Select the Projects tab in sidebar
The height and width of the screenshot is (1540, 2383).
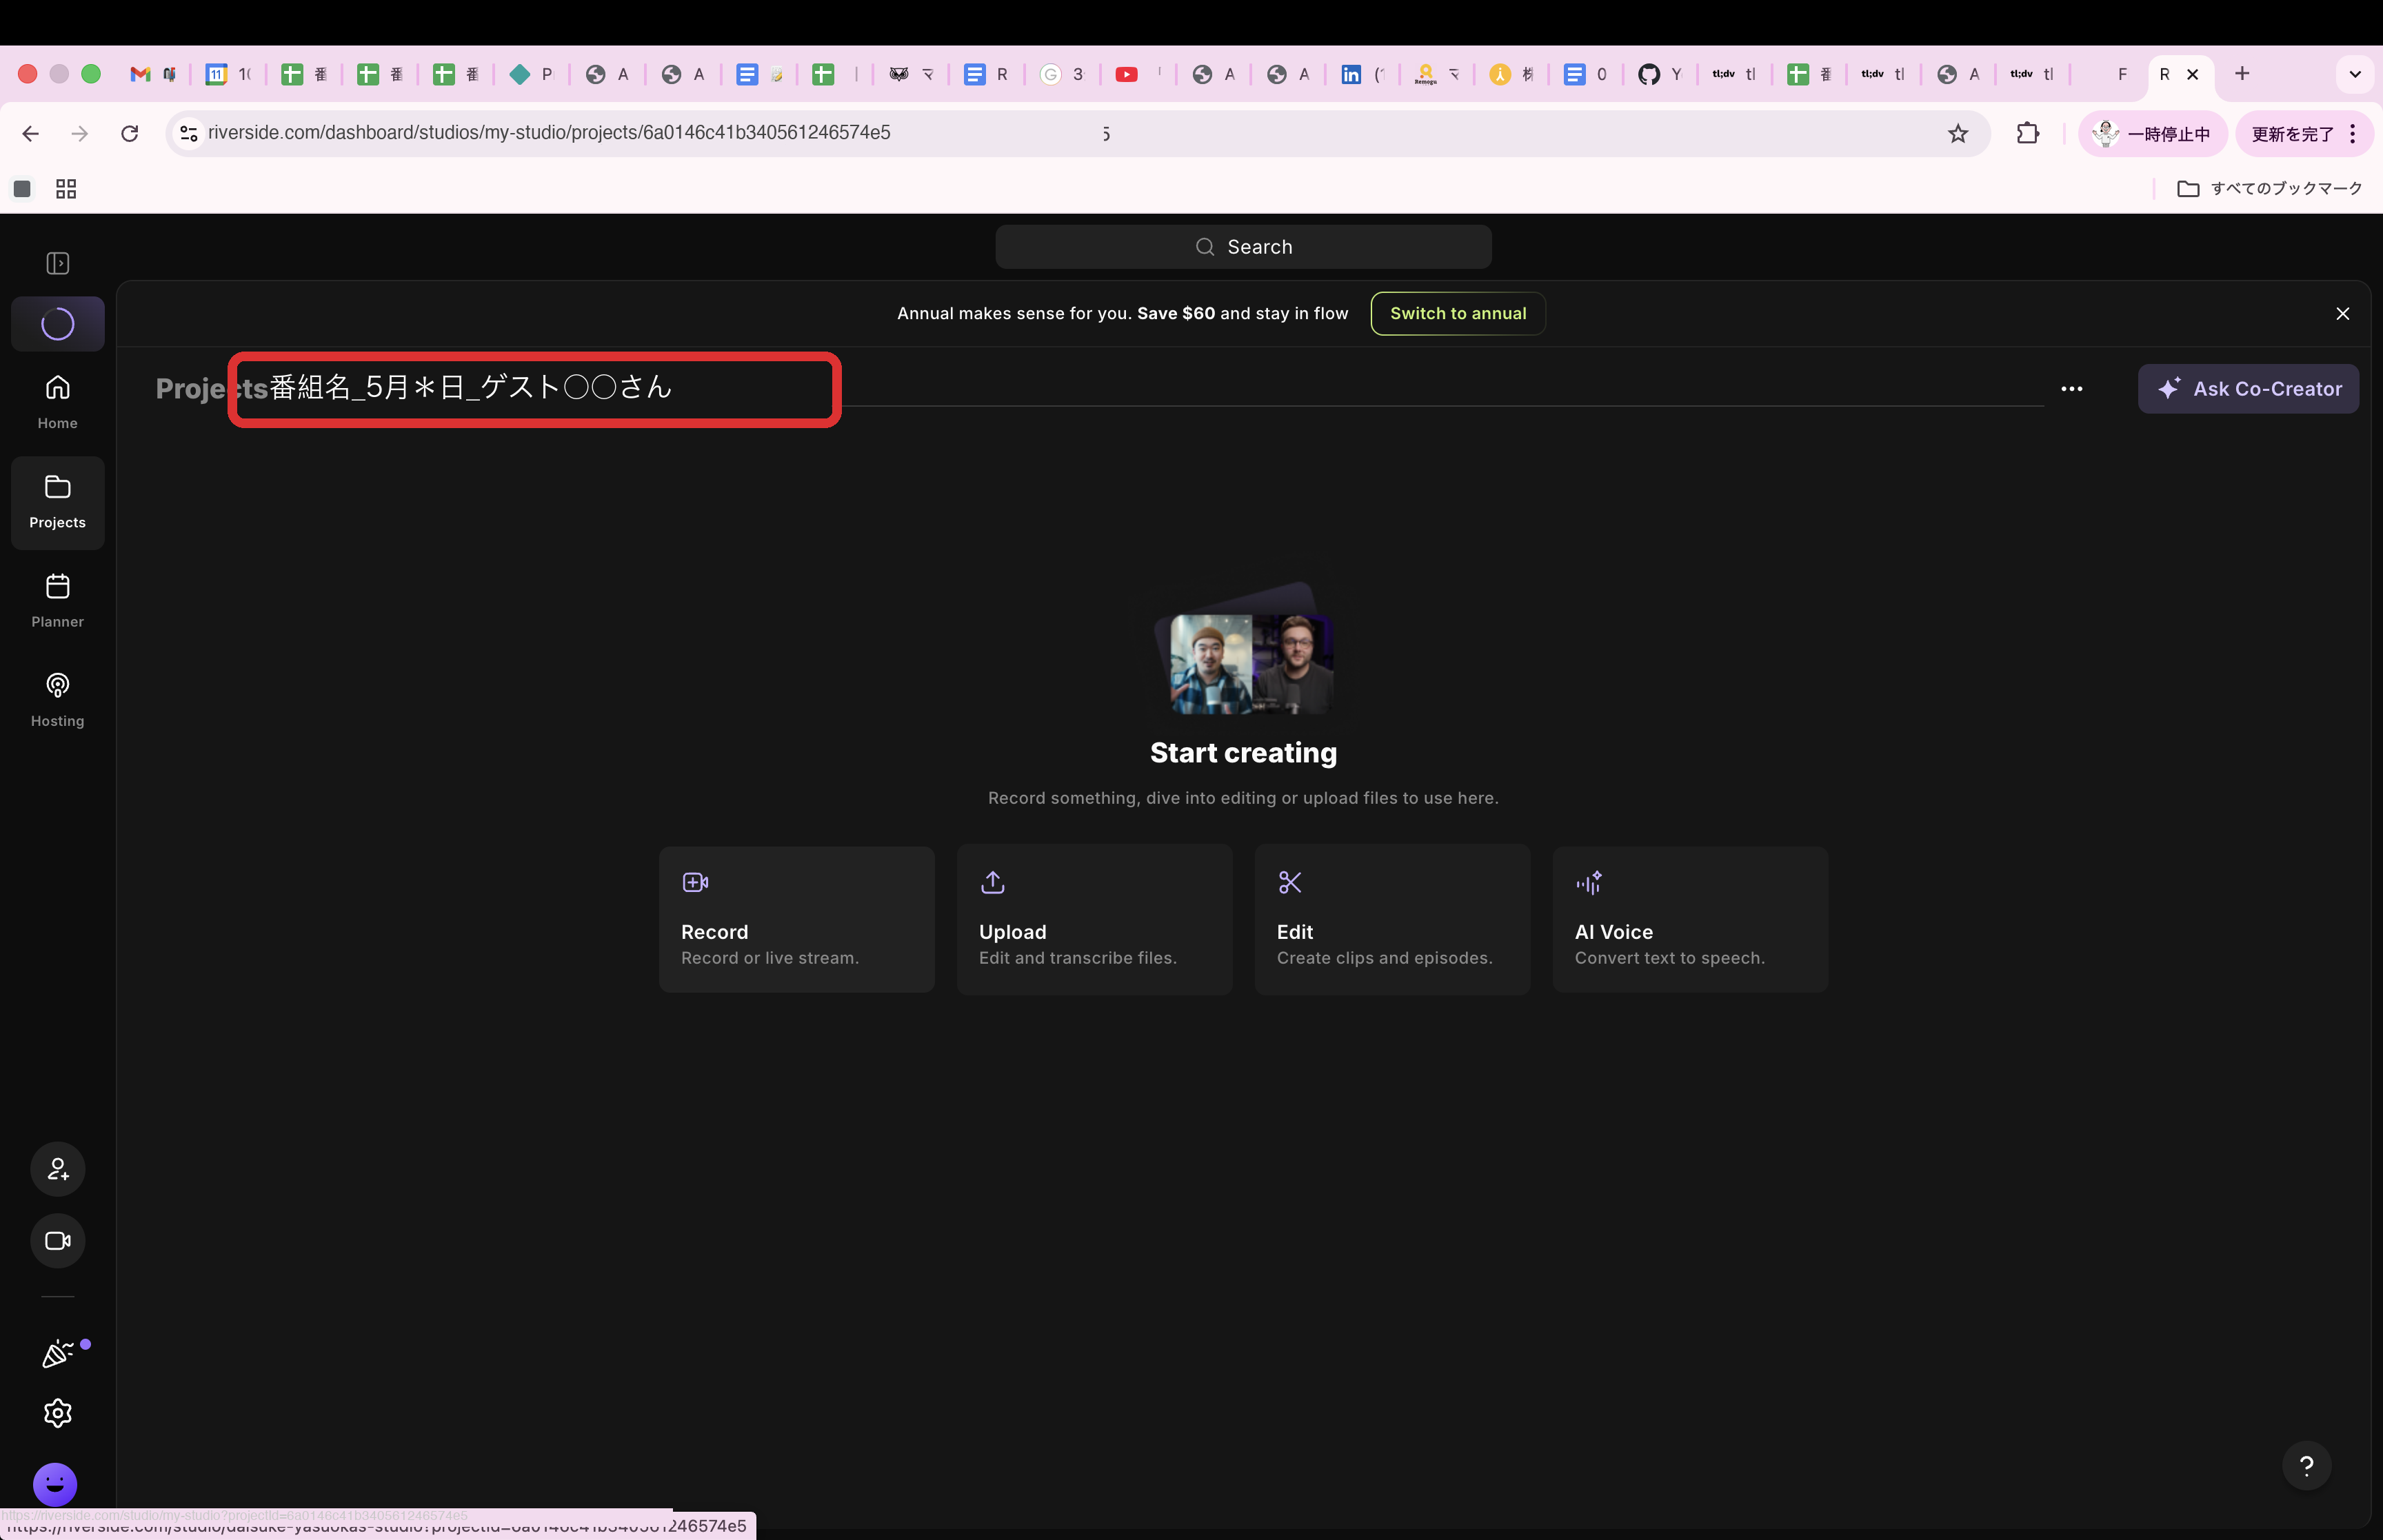(57, 502)
